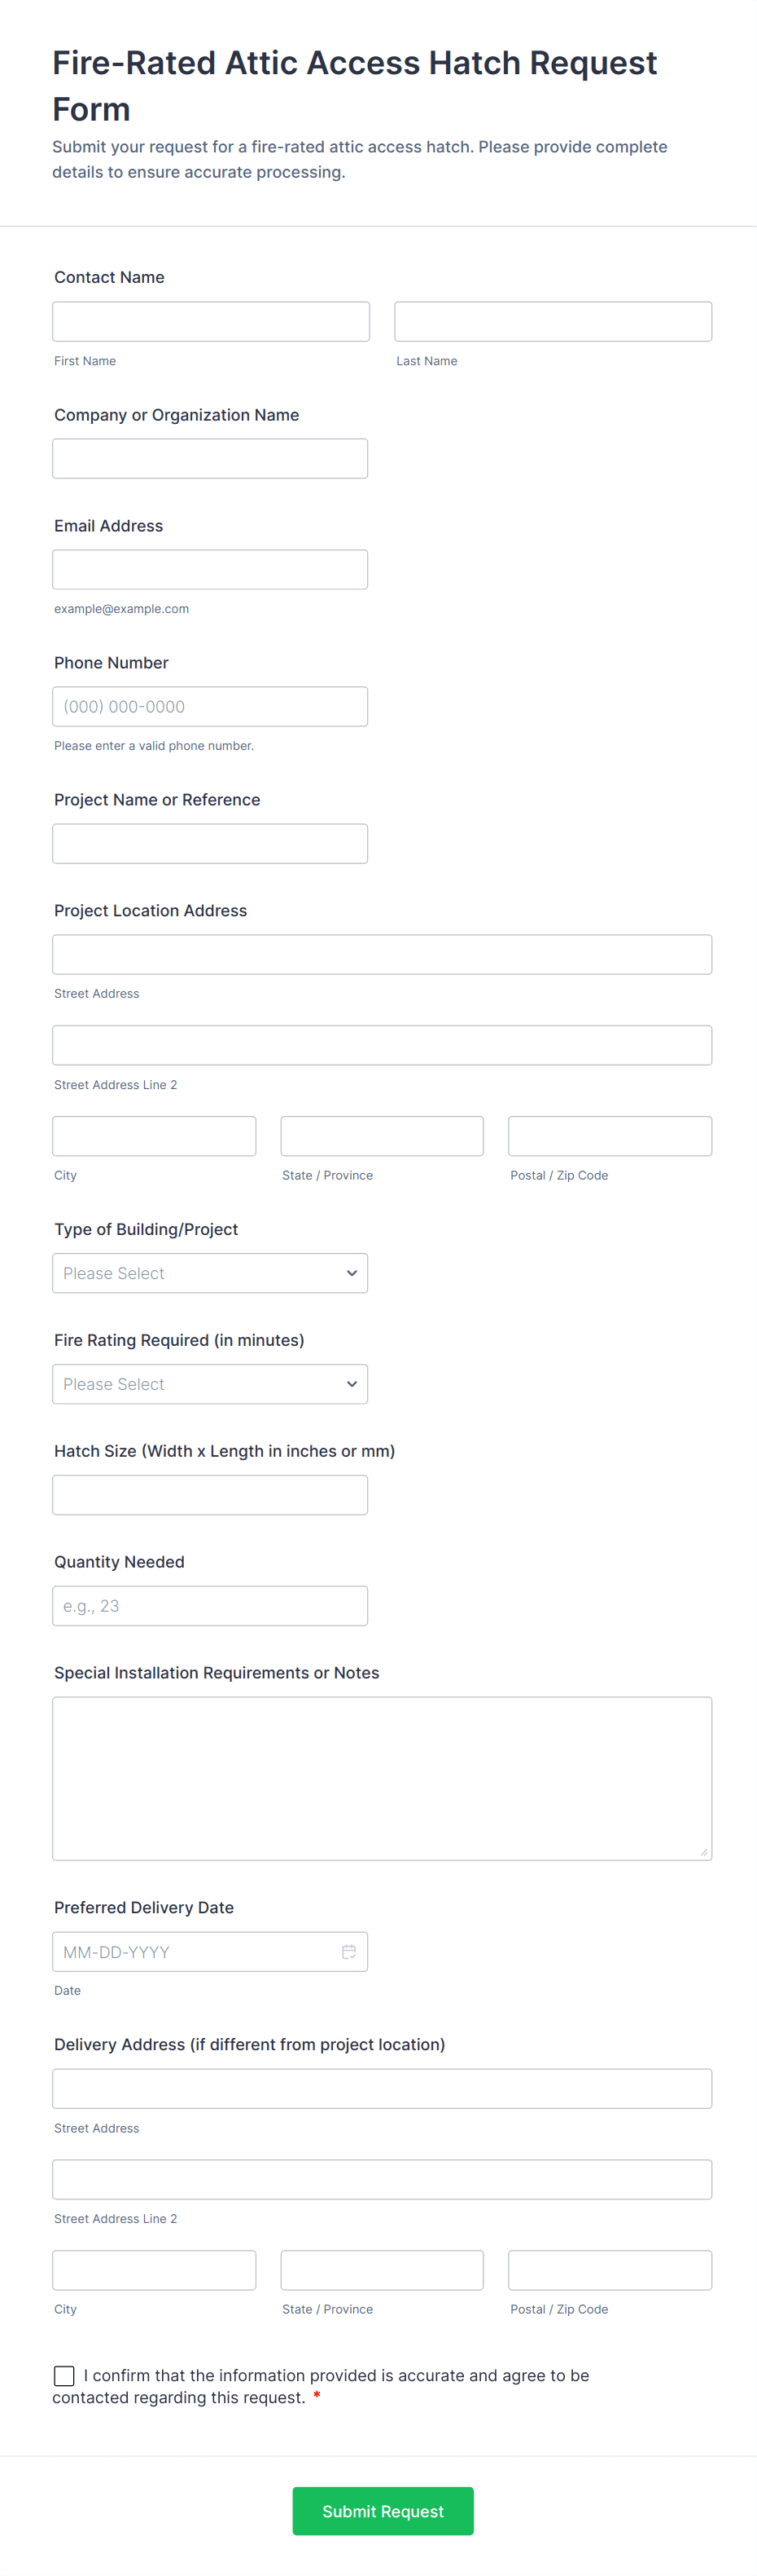Image resolution: width=757 pixels, height=2576 pixels.
Task: Click into the Last Name field
Action: coord(552,322)
